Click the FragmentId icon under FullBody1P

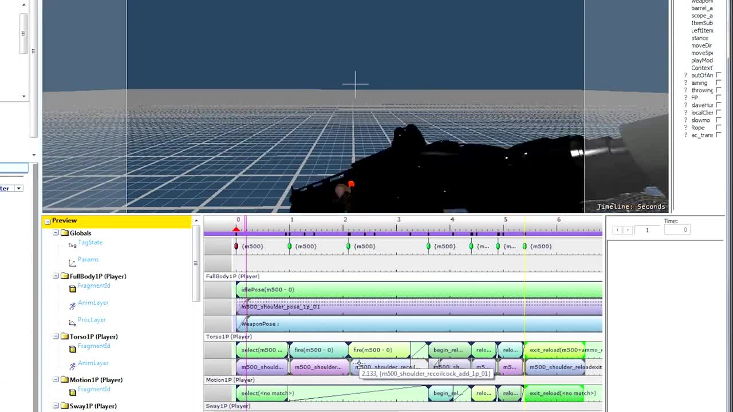pyautogui.click(x=72, y=288)
